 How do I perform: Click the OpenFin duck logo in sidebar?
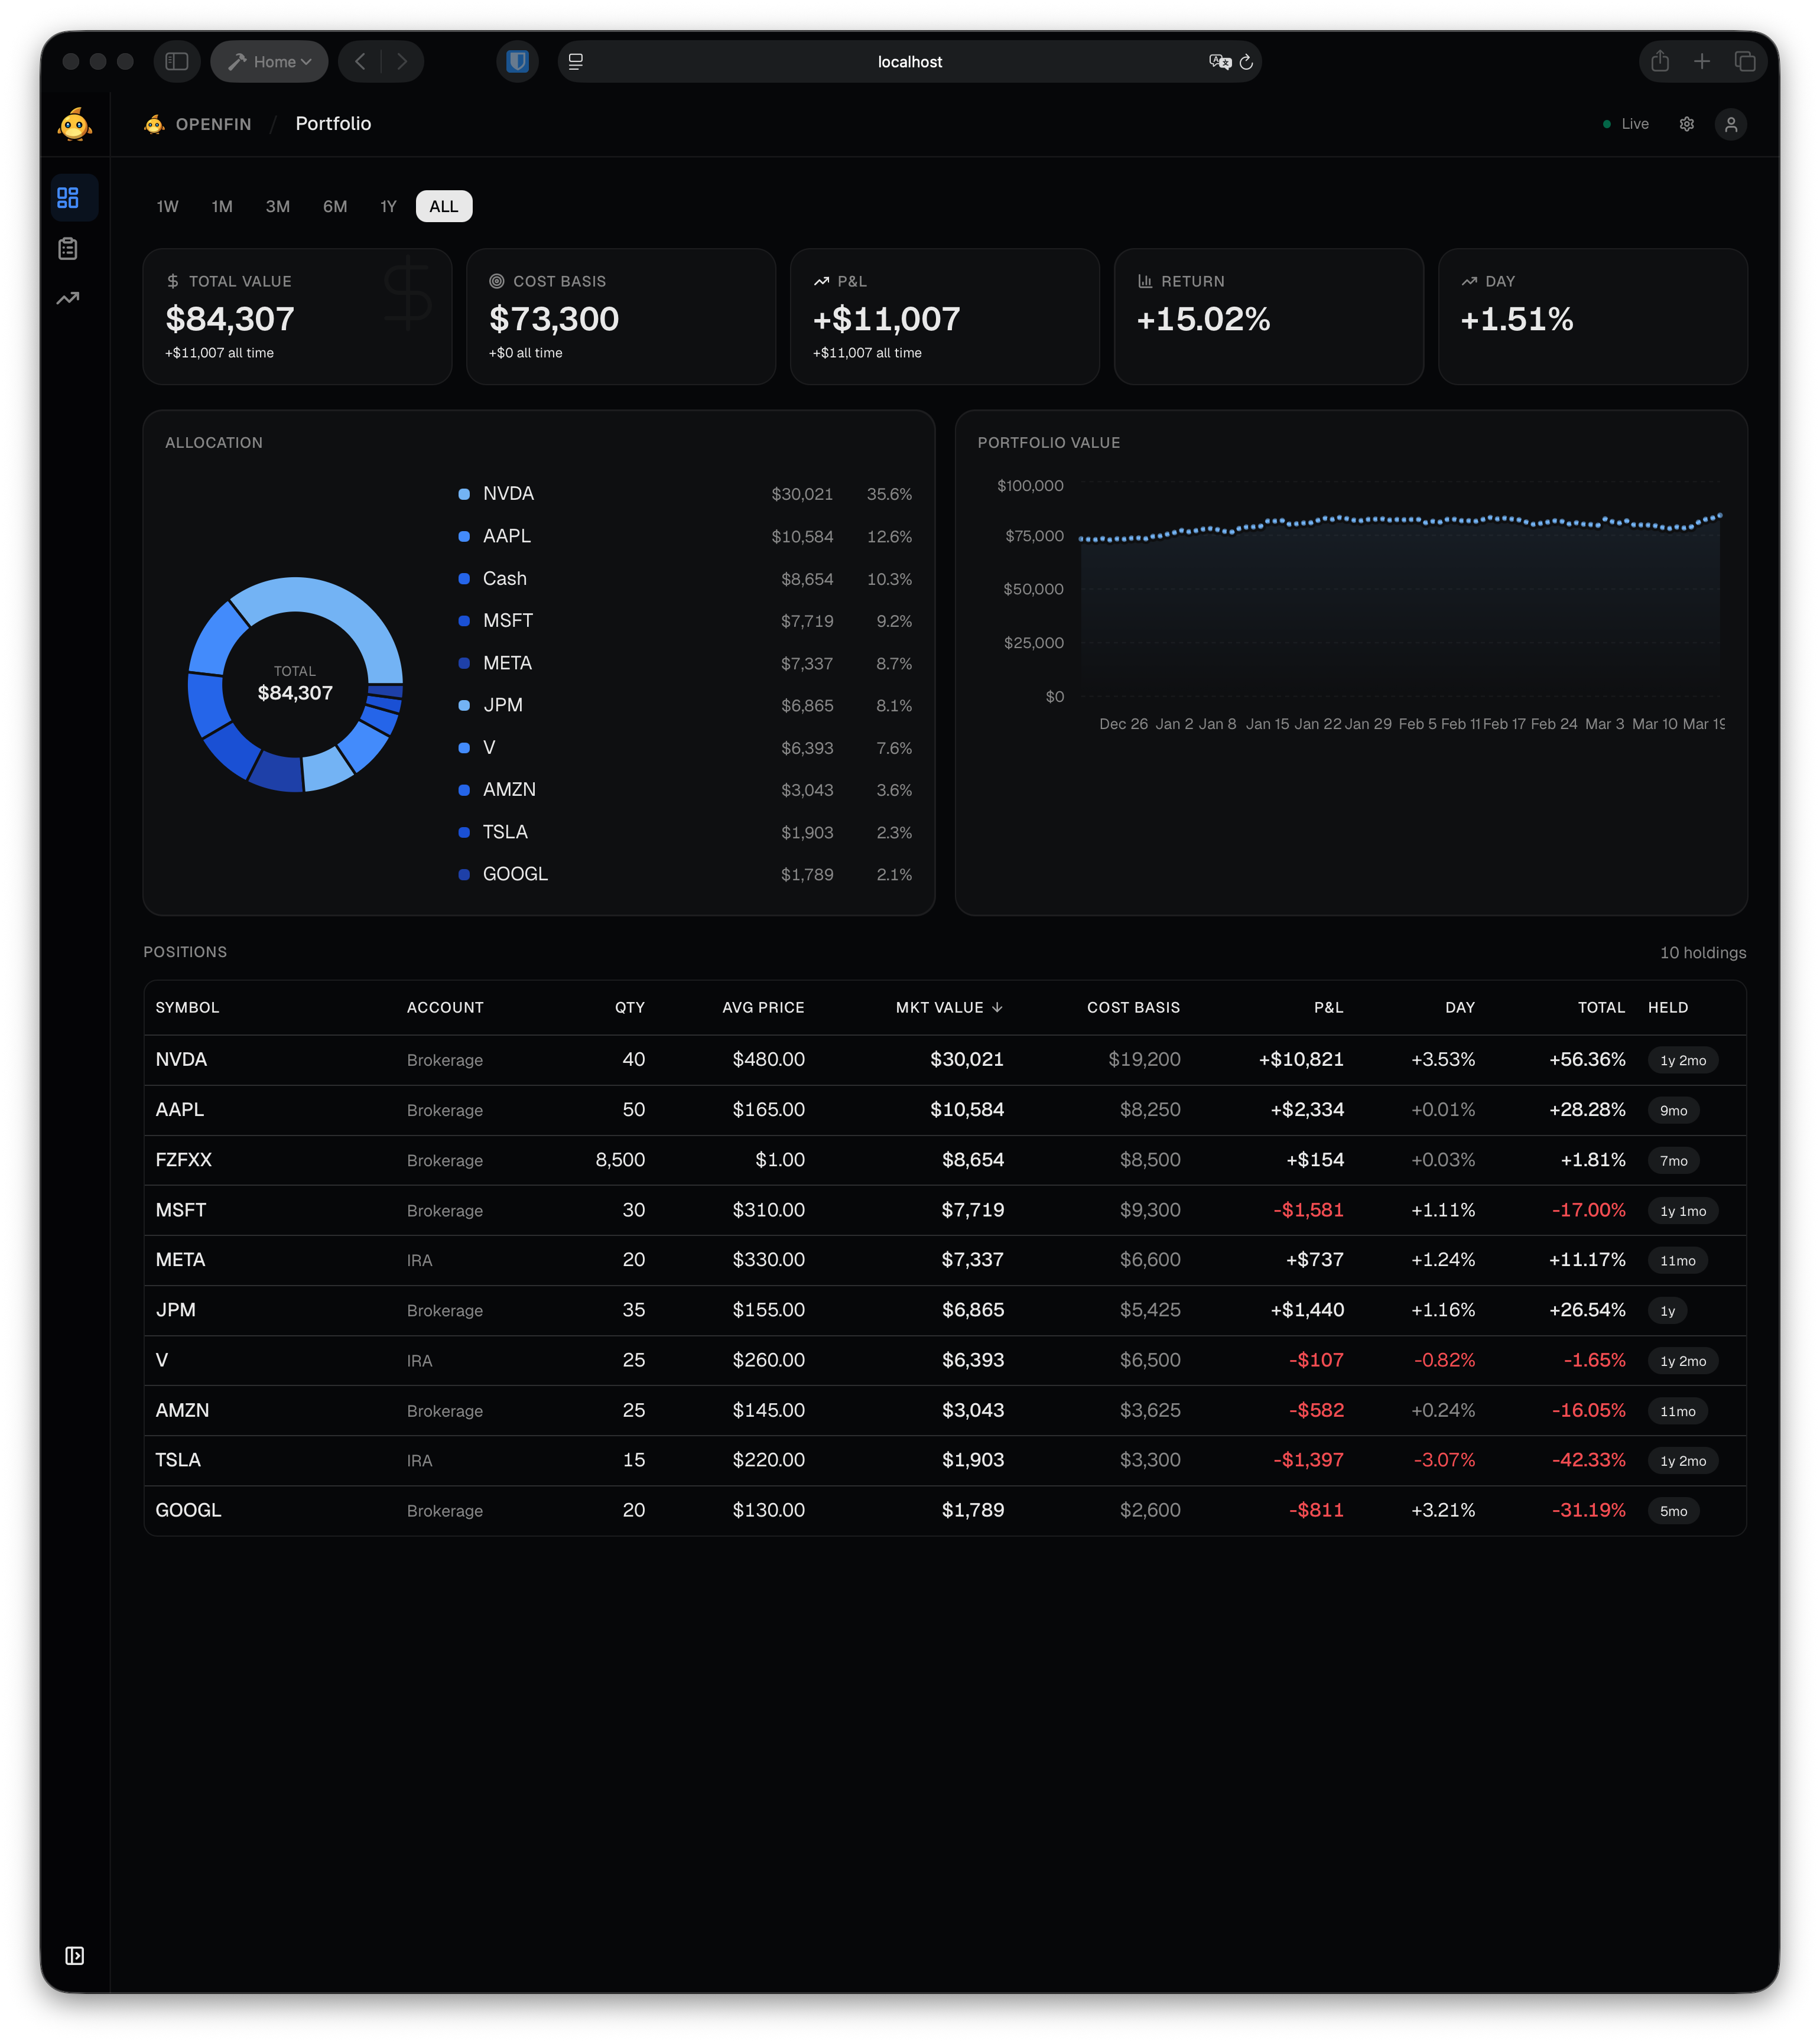click(75, 124)
